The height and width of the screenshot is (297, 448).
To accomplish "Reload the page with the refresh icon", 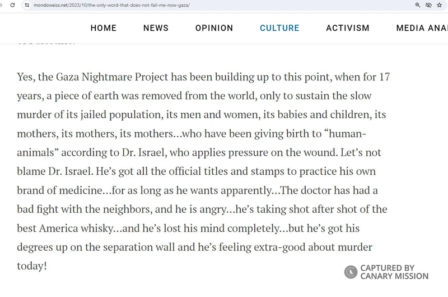I will click(12, 4).
